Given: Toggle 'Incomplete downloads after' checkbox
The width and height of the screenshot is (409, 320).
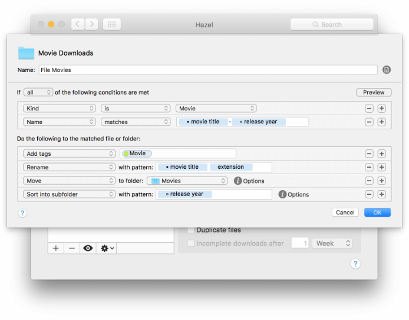Looking at the screenshot, I should click(191, 243).
